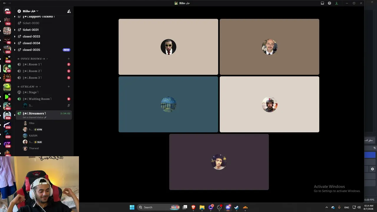377x212 pixels.
Task: Select the server icon with badge 338
Action: (7, 144)
